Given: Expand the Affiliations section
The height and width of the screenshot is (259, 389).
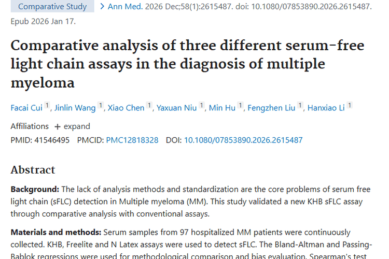Looking at the screenshot, I should click(x=72, y=126).
